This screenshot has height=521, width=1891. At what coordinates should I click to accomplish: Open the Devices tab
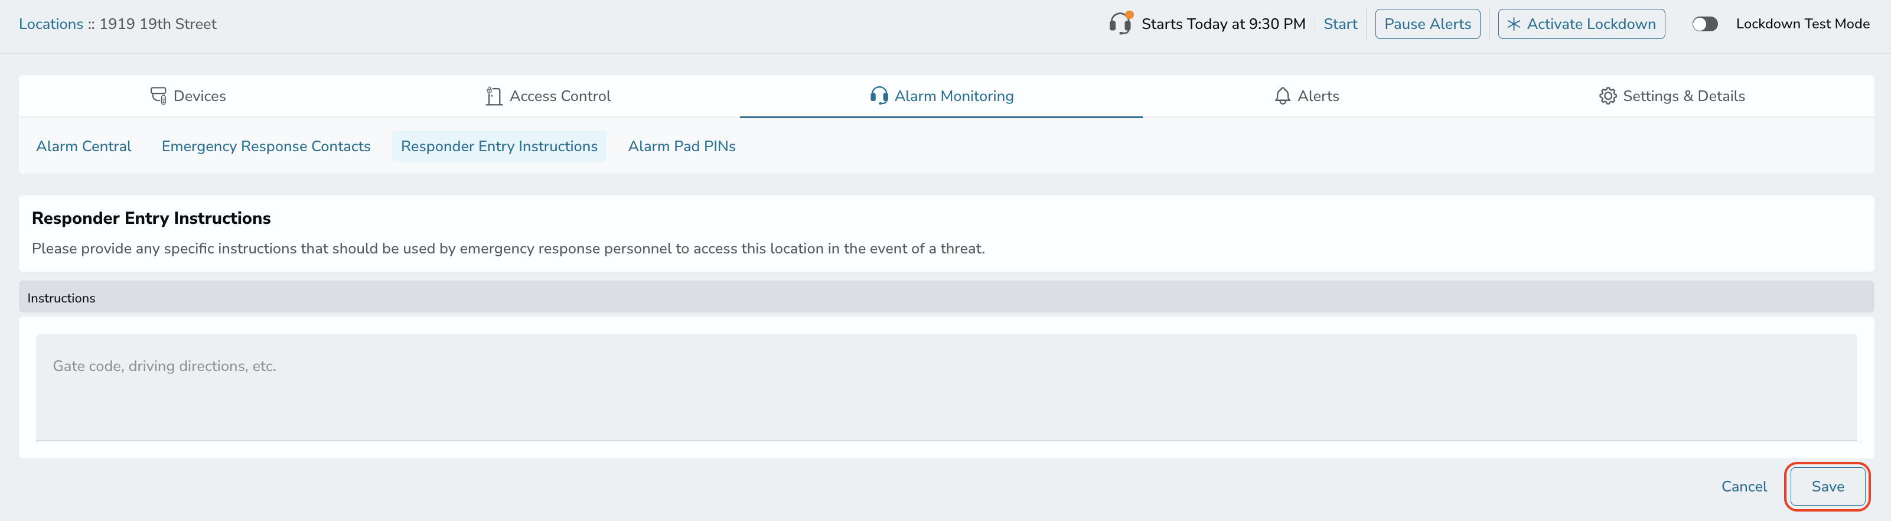(188, 96)
